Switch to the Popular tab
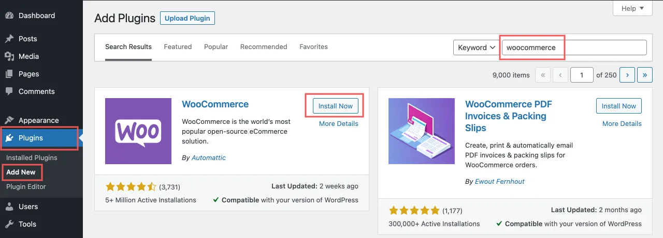This screenshot has width=663, height=238. tap(216, 46)
